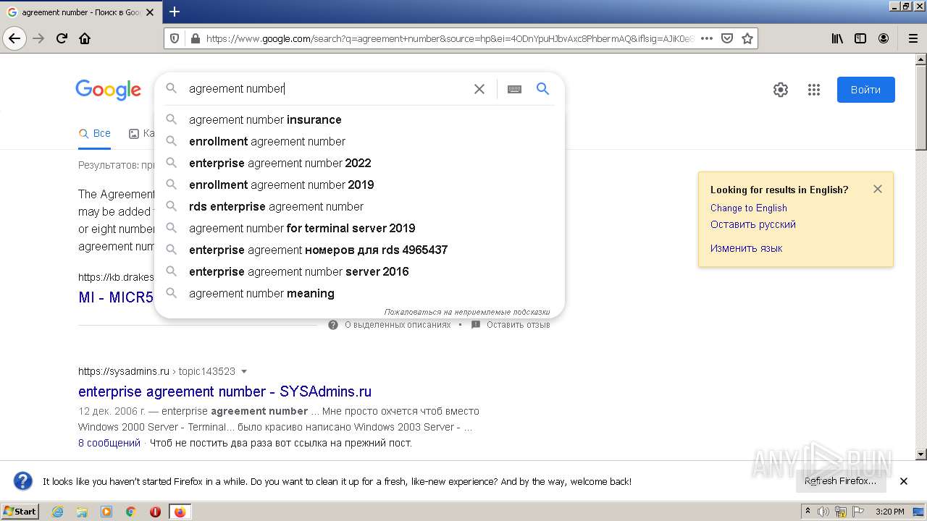Open Firefox account icon

click(884, 38)
